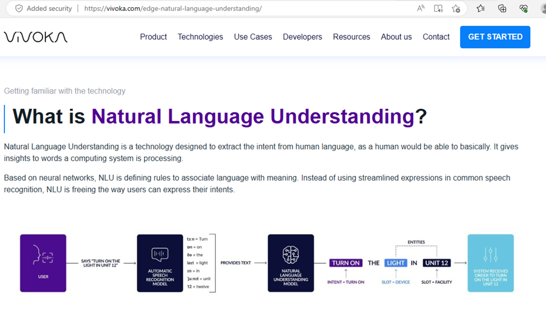Expand the Resources menu

(x=351, y=37)
